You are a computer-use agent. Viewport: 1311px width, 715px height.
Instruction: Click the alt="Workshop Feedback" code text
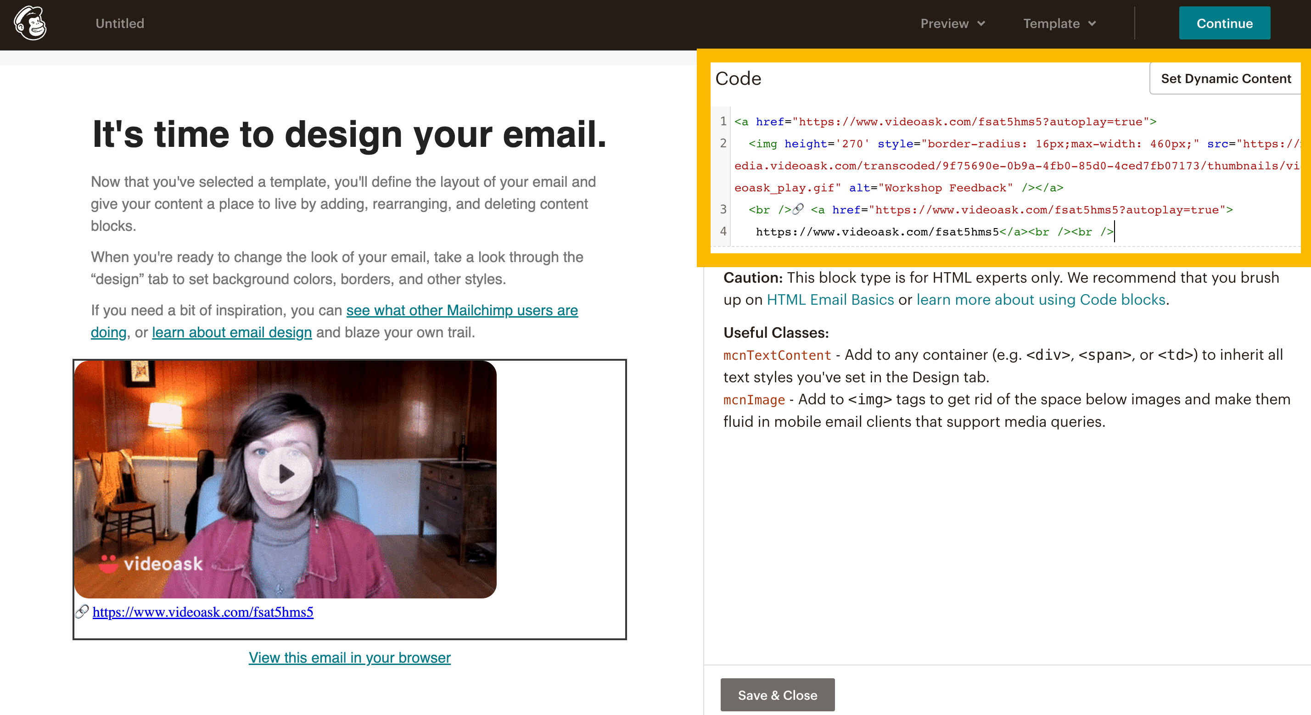pos(931,188)
